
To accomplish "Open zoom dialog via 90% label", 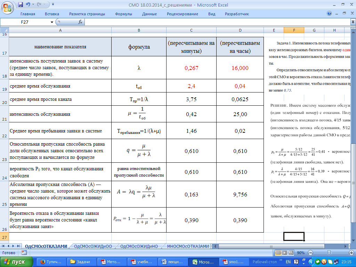I will click(301, 253).
